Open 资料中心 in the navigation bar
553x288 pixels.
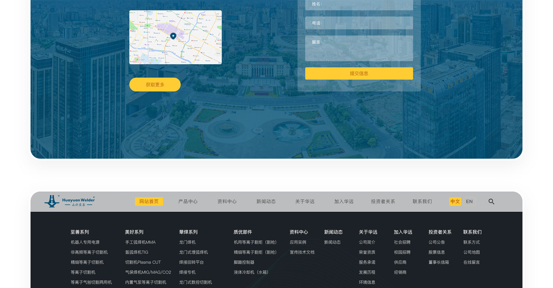227,202
